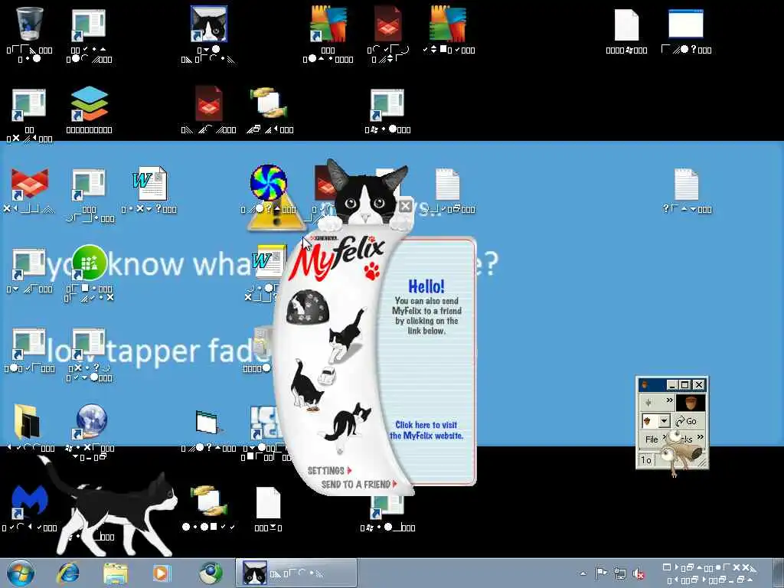Open the network tray icon
The width and height of the screenshot is (784, 588).
[x=620, y=573]
